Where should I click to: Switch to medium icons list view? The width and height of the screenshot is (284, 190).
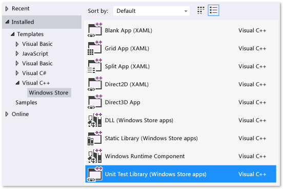click(x=213, y=10)
